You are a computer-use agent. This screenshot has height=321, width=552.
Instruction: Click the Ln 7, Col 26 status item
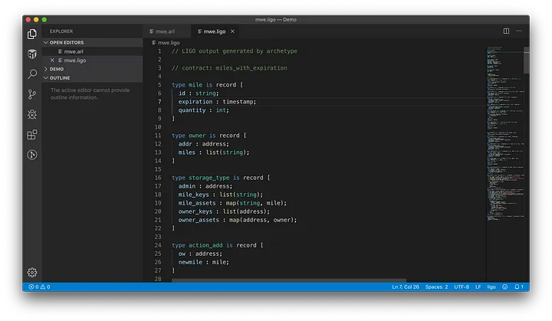(x=406, y=287)
